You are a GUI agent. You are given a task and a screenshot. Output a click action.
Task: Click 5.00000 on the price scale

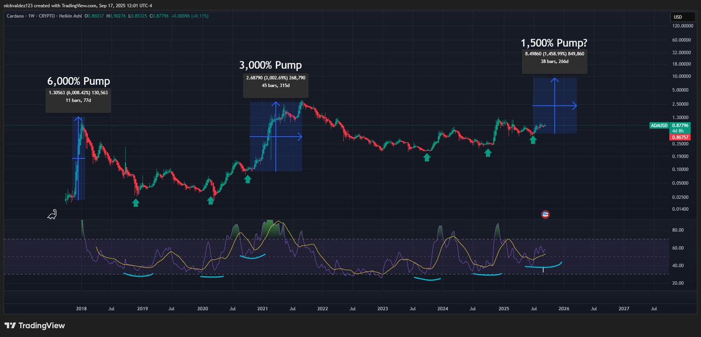(x=682, y=90)
